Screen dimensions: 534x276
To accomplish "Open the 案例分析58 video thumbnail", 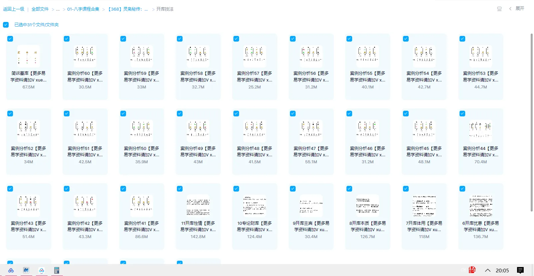I will pyautogui.click(x=198, y=56).
